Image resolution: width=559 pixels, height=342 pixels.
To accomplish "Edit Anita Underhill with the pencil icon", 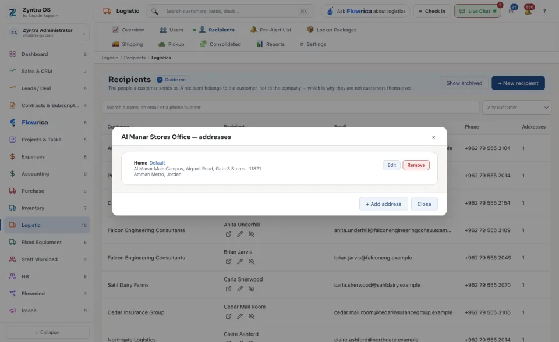I will point(240,234).
